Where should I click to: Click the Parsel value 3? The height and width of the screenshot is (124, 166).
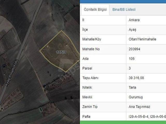pyautogui.click(x=130, y=68)
